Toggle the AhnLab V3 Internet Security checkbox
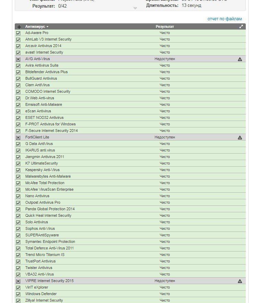Viewport: 254px width, 303px height. click(x=18, y=40)
